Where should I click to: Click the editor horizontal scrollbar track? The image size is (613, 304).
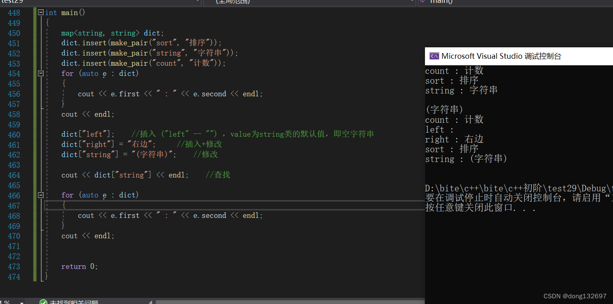click(290, 302)
